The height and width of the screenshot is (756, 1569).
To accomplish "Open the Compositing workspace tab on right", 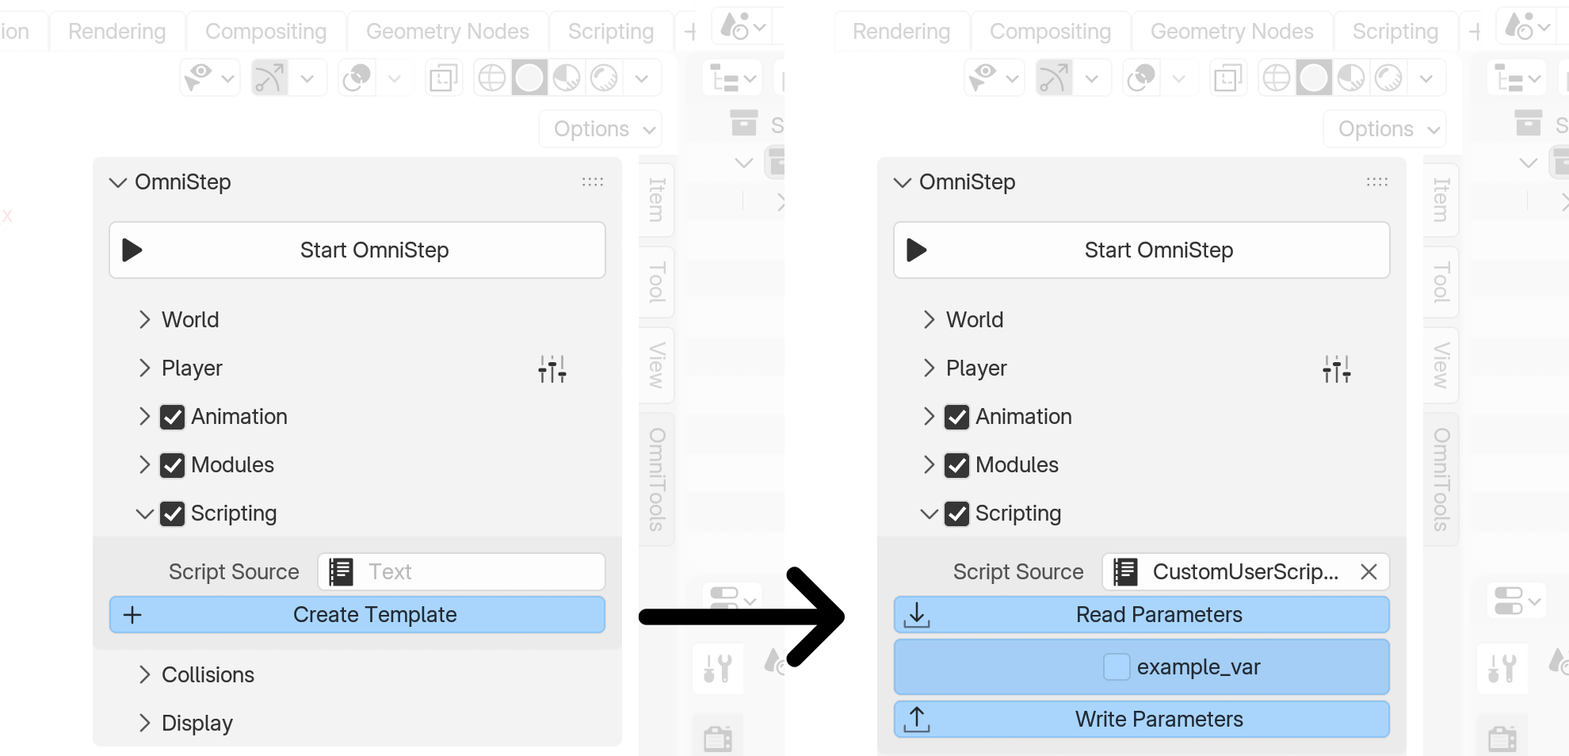I will 1050,32.
